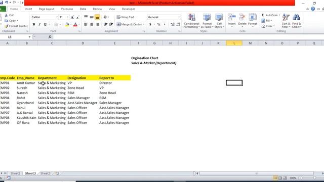Screen dimensions: 324x182
Task: Open Conditional Formatting
Action: 191,21
